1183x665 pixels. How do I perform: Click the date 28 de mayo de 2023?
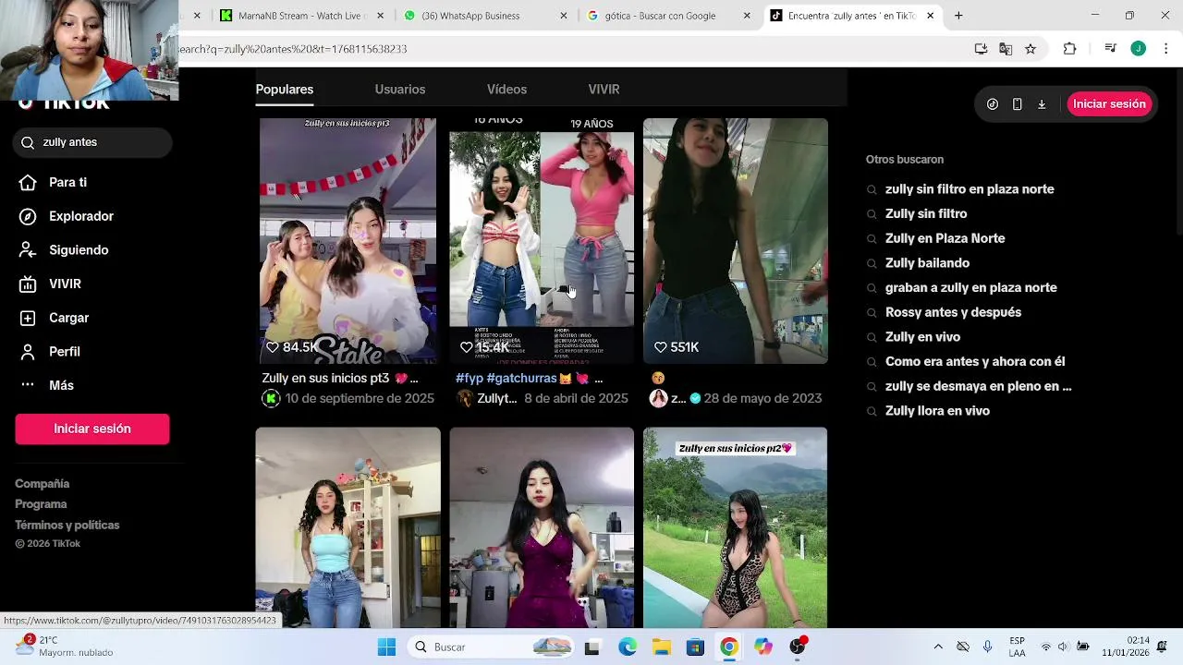click(762, 399)
